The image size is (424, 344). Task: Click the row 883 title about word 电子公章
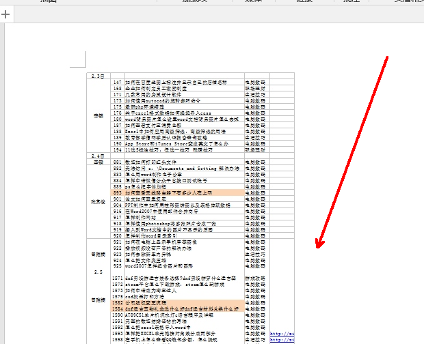click(153, 175)
